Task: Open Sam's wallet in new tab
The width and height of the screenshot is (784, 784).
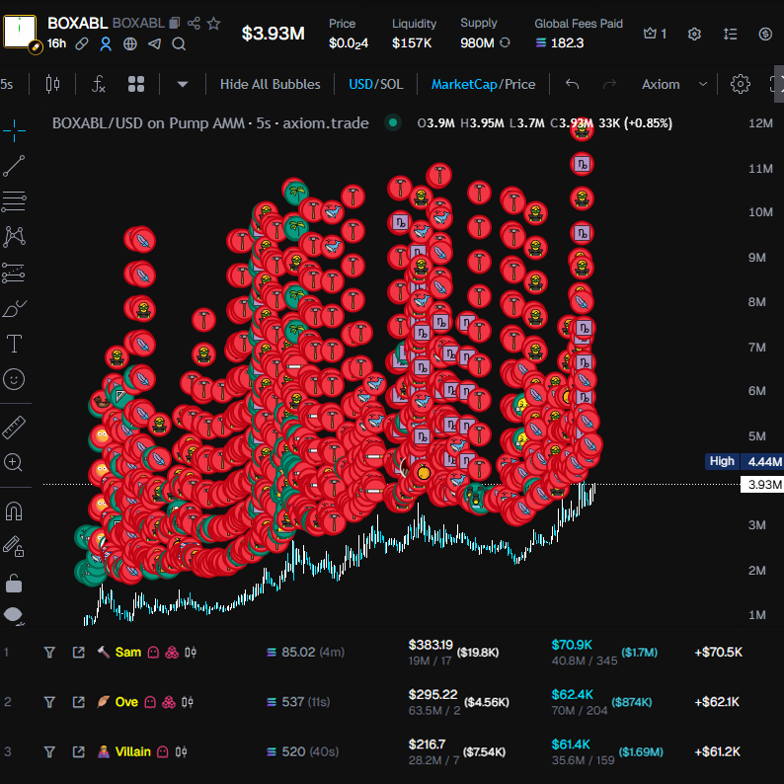Action: (79, 653)
